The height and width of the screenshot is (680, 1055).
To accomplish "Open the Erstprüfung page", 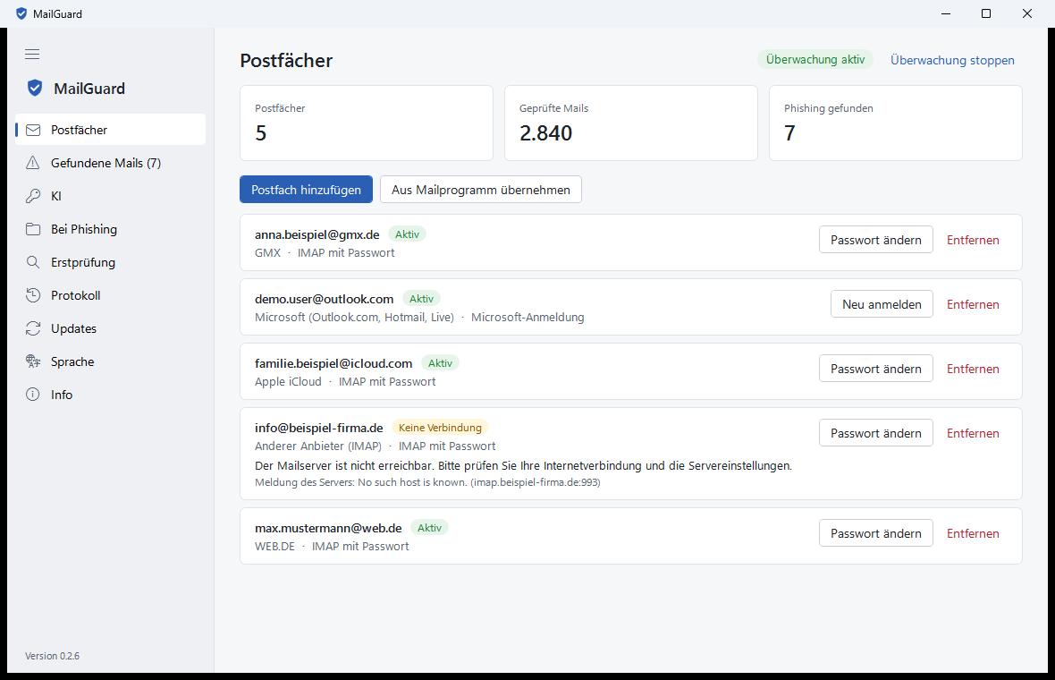I will pyautogui.click(x=110, y=262).
